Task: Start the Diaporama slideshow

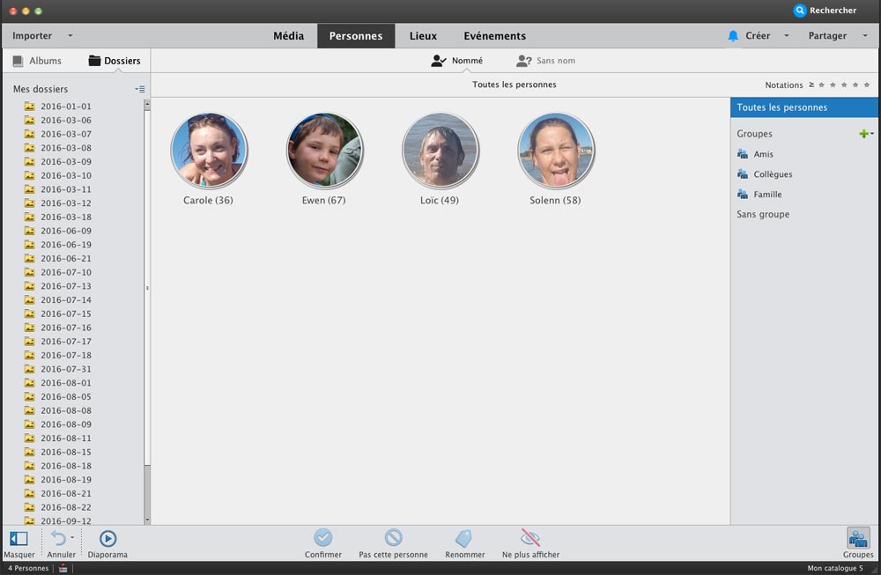Action: [107, 538]
